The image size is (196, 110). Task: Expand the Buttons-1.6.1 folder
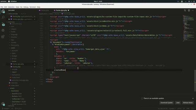pos(17,96)
